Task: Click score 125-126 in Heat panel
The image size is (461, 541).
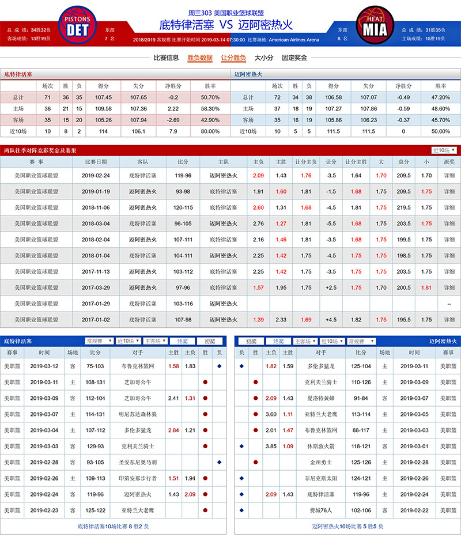Action: pos(361,462)
